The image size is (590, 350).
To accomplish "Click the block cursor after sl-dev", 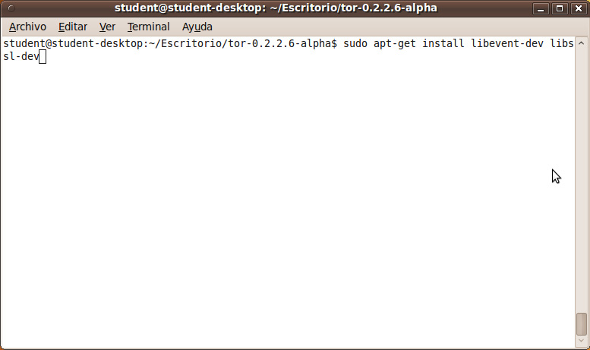I will [x=43, y=57].
